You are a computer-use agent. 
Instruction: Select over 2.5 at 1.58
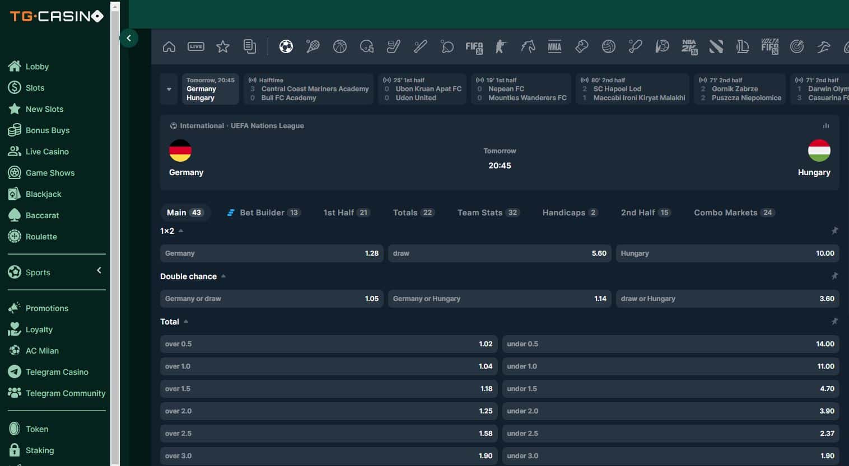click(x=329, y=434)
